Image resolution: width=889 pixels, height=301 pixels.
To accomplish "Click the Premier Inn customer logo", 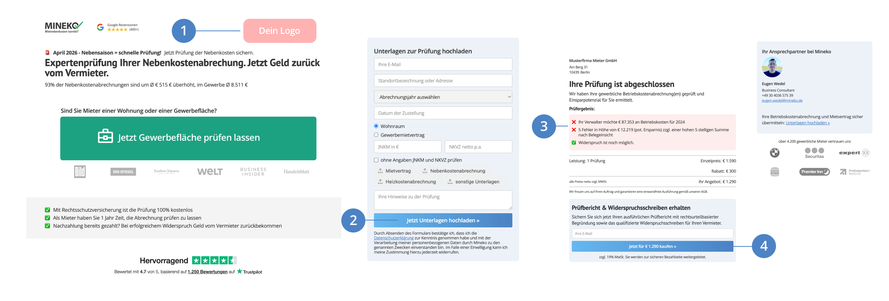I will [814, 172].
